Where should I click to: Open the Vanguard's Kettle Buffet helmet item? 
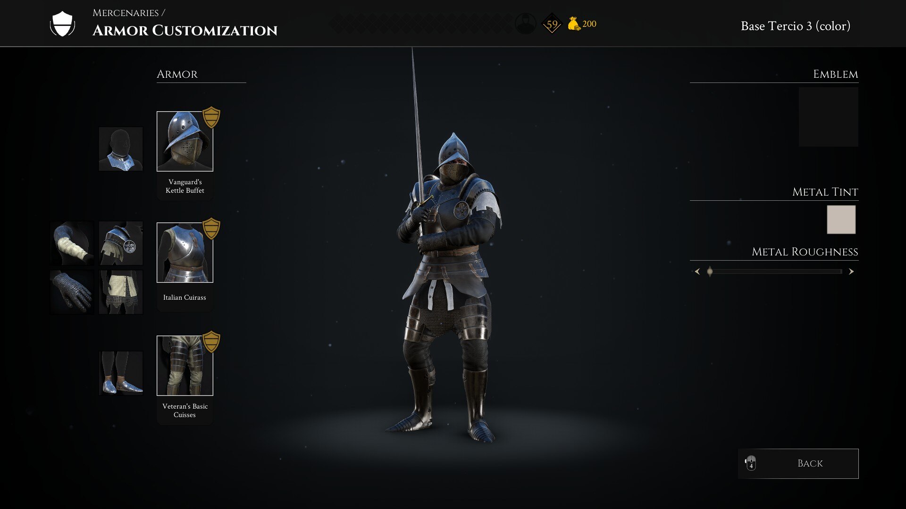pyautogui.click(x=185, y=141)
